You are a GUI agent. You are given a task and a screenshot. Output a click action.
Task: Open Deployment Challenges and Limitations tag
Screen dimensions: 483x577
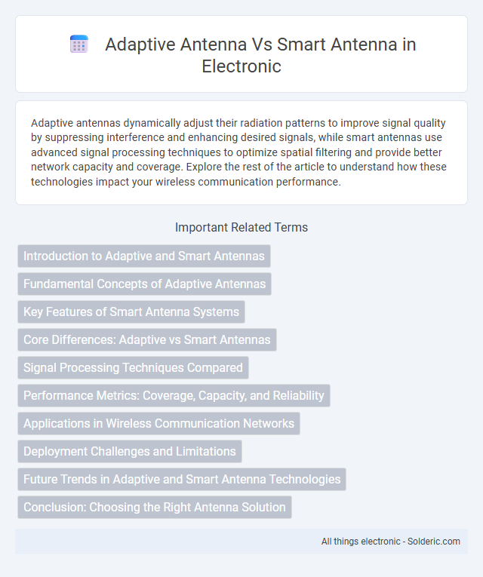point(130,452)
